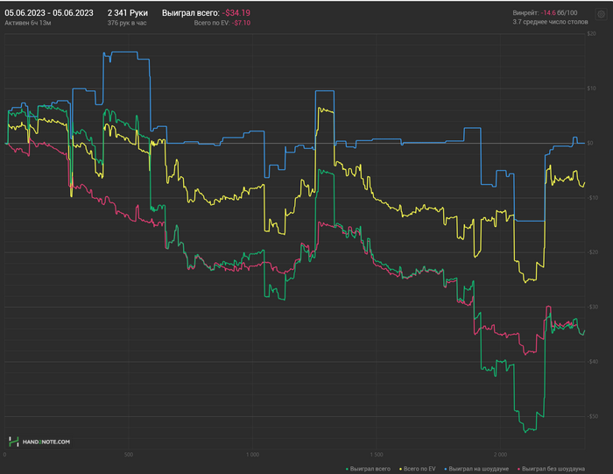Viewport: 613px width, 474px height.
Task: Click the -$20 y-axis label
Action: coord(592,252)
